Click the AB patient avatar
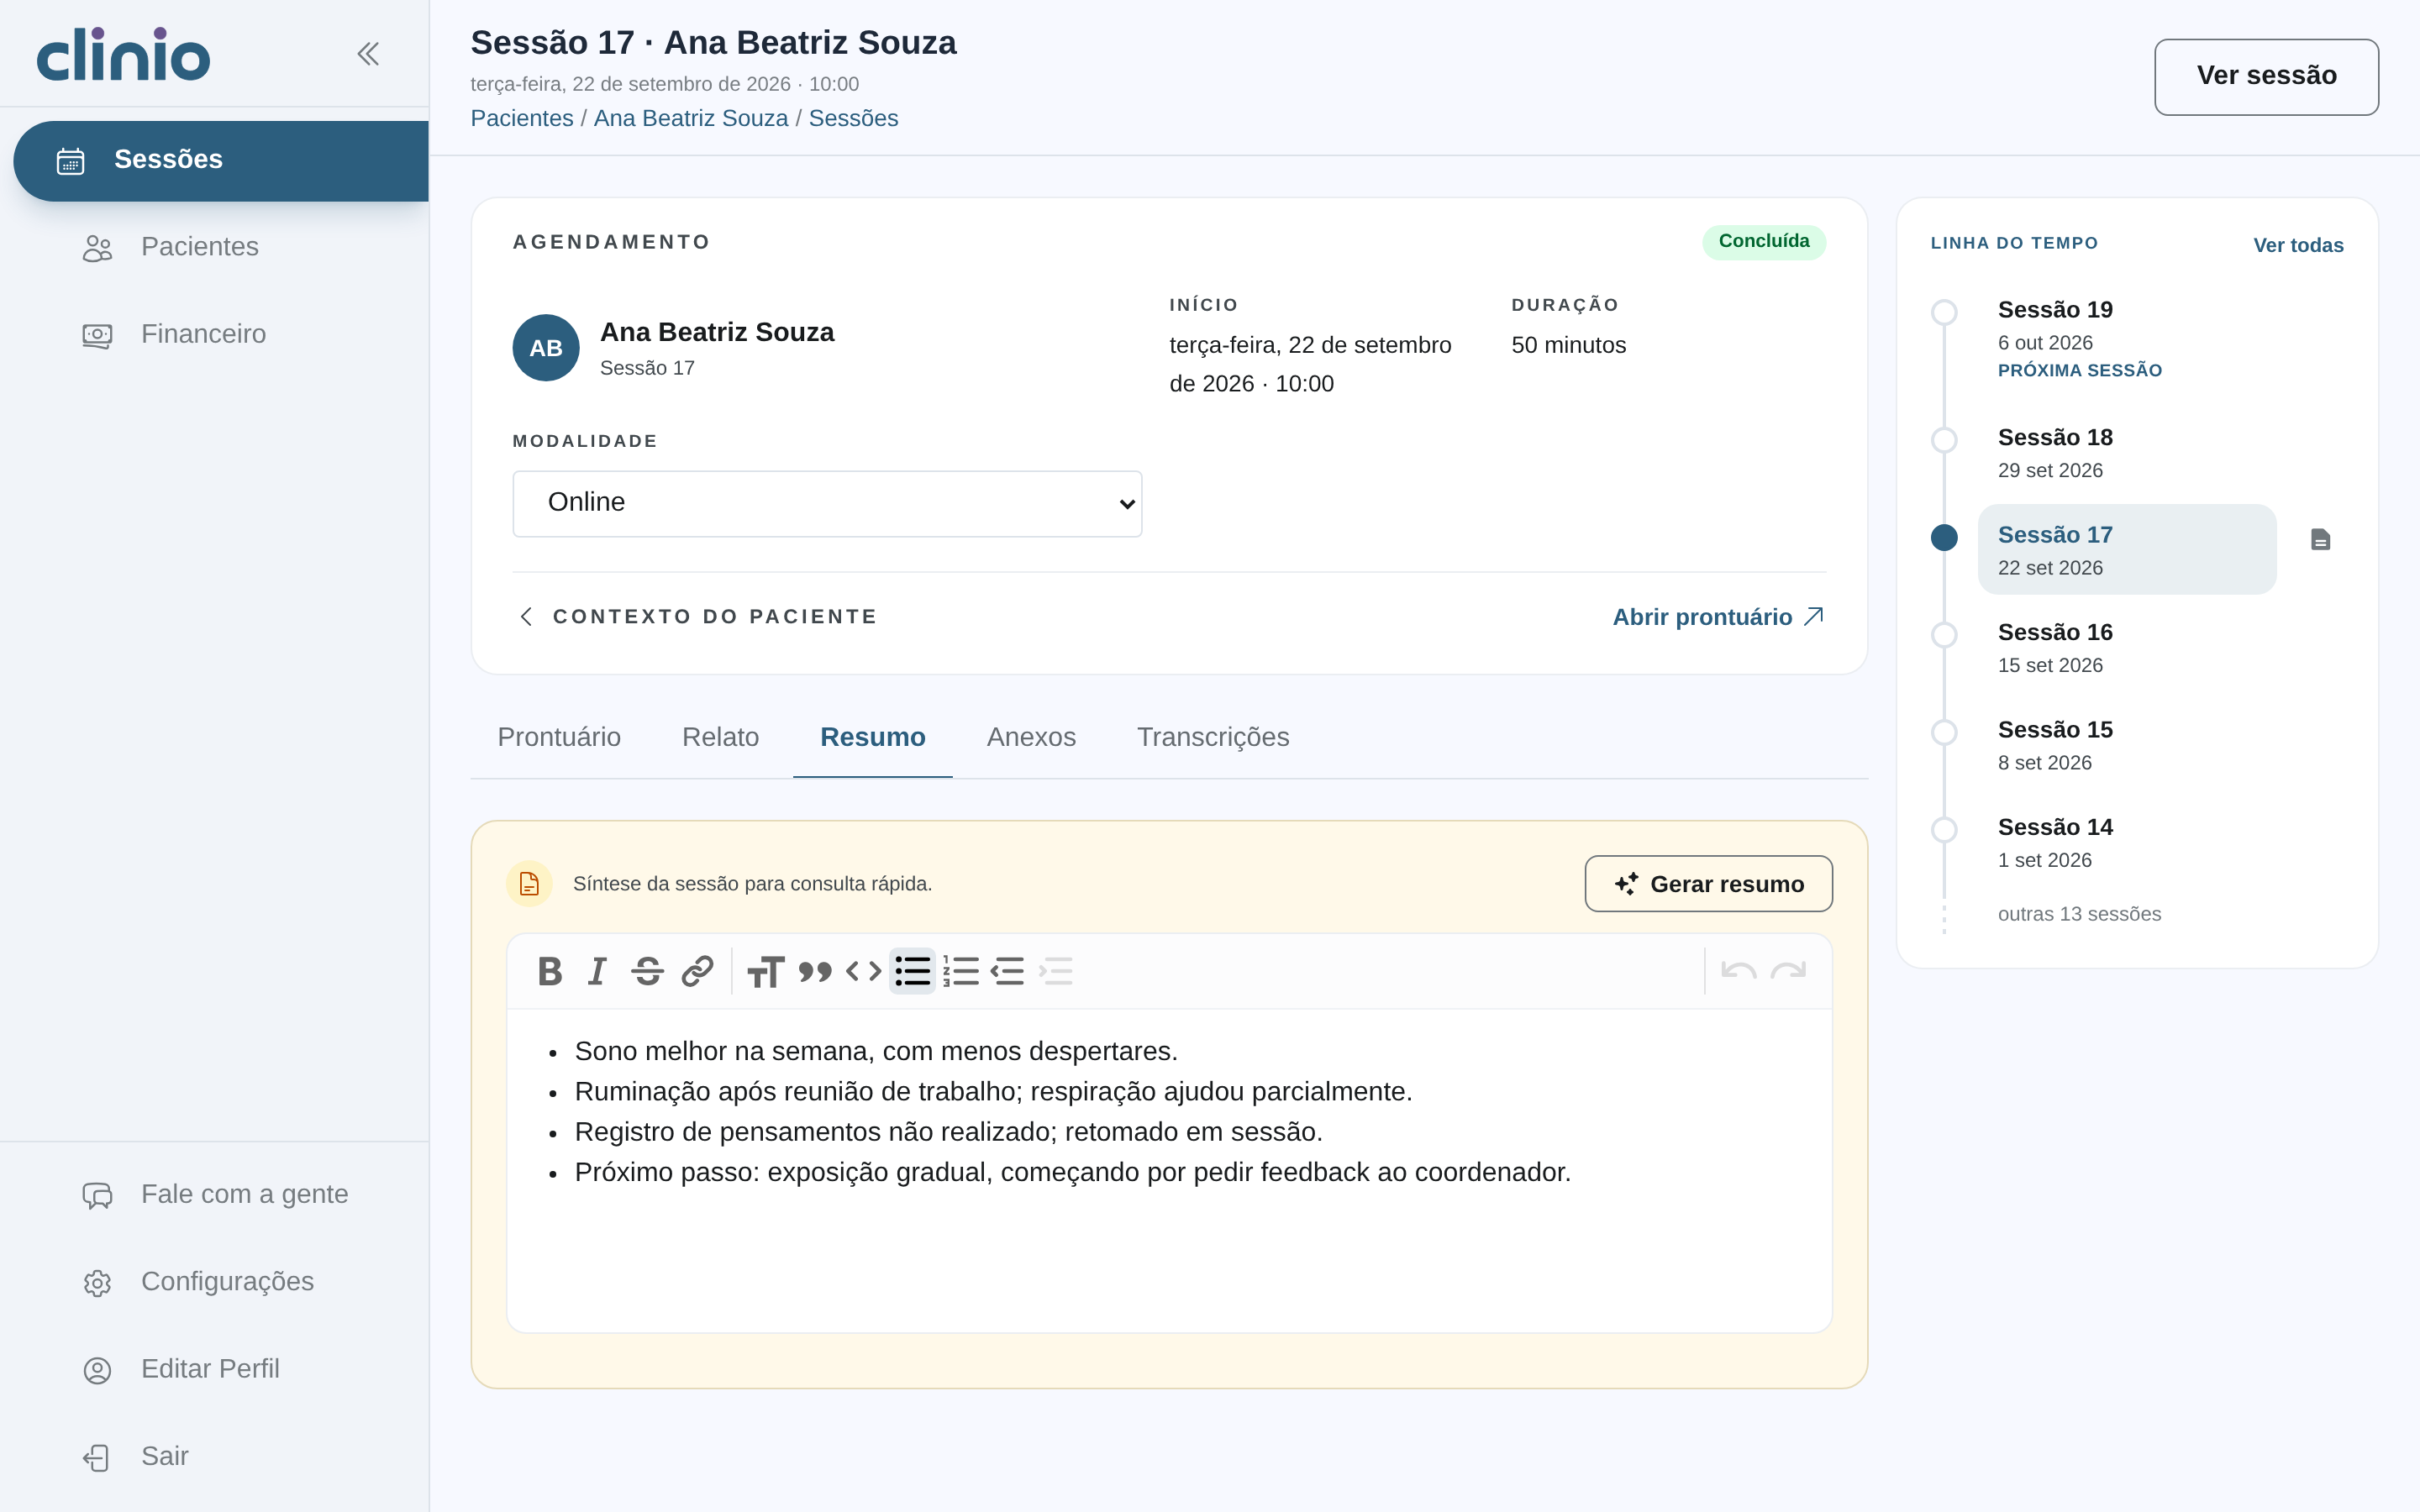Image resolution: width=2420 pixels, height=1512 pixels. point(546,348)
